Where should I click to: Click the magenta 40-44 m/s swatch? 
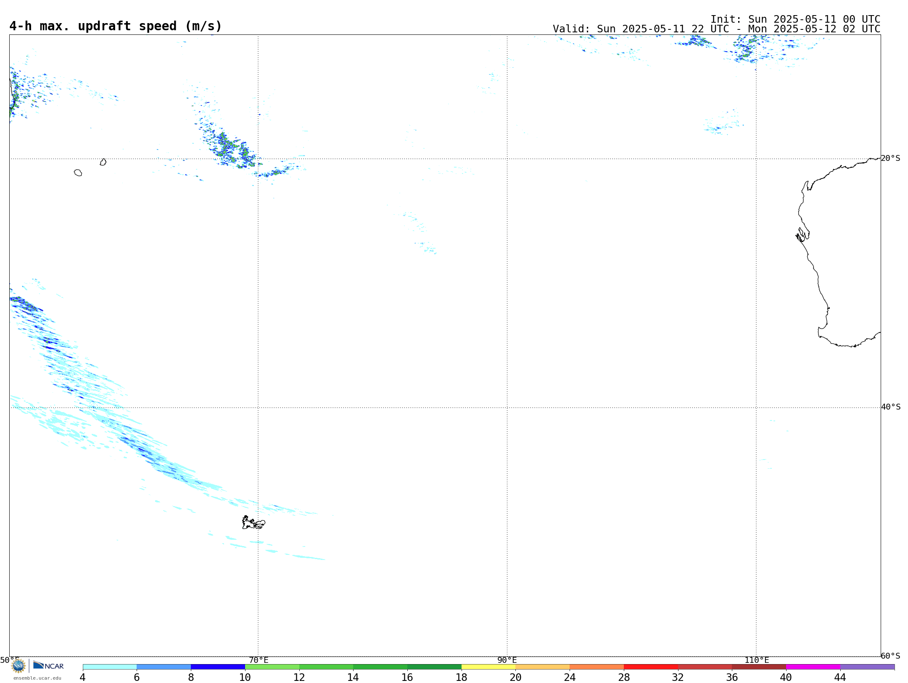click(813, 667)
